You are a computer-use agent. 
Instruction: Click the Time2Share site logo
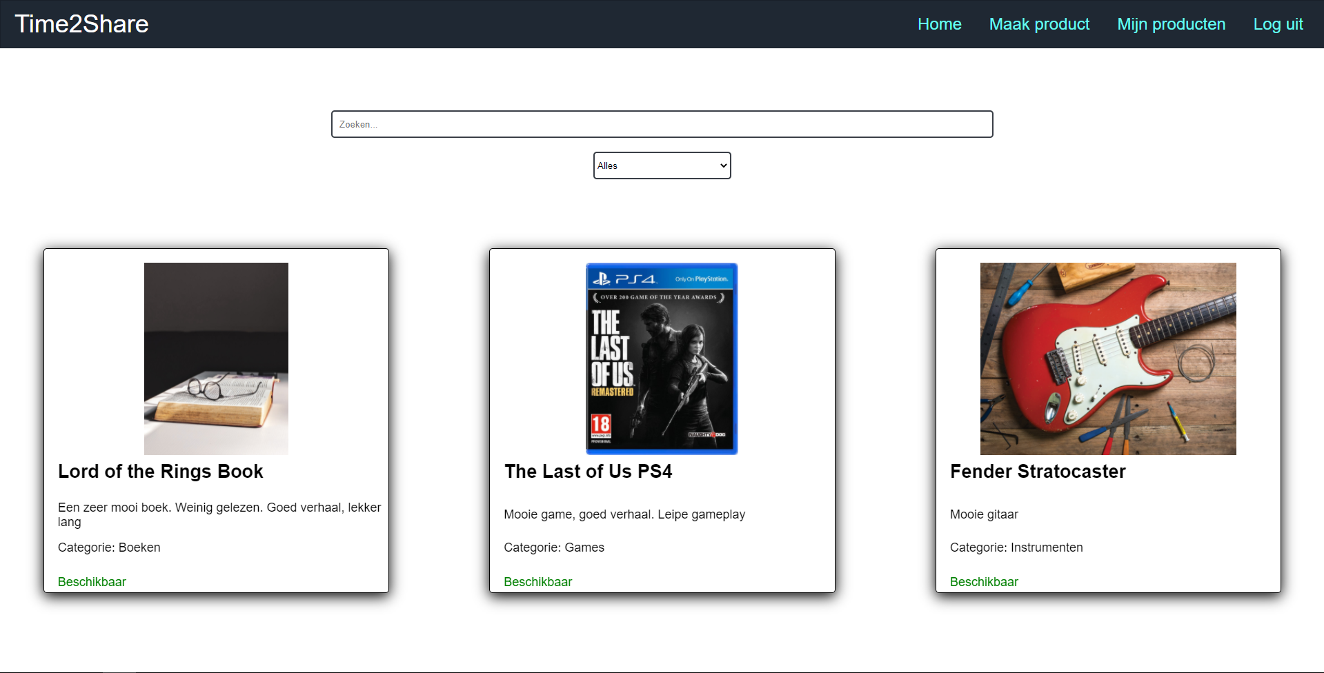[81, 24]
